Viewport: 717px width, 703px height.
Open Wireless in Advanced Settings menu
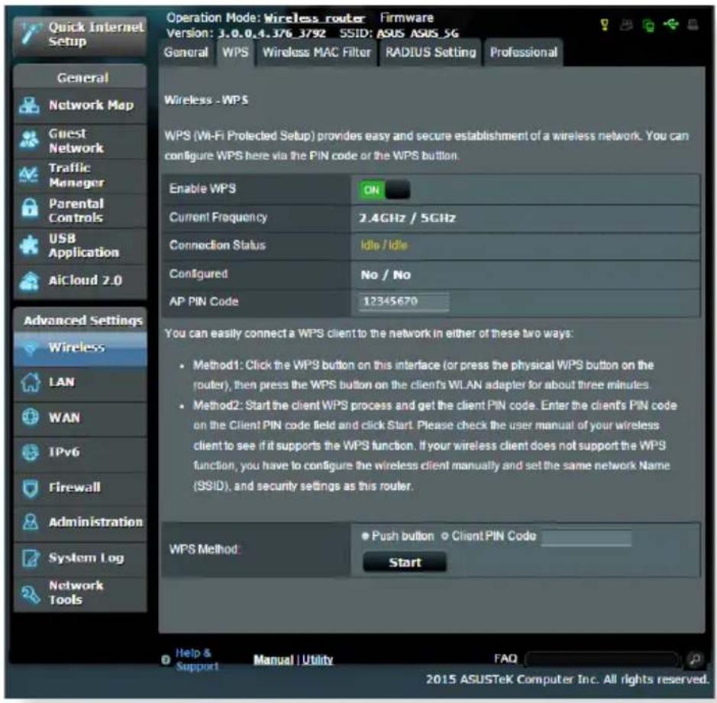point(80,348)
